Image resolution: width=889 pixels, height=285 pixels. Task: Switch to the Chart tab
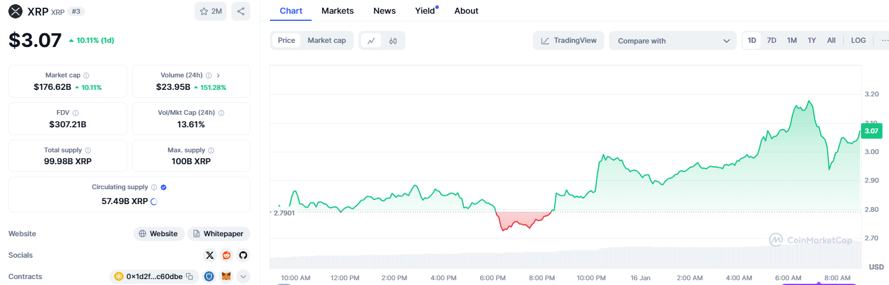291,11
